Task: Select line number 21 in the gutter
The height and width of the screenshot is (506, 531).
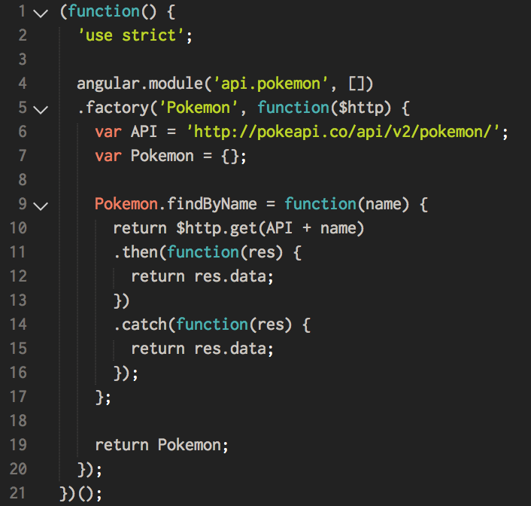Action: point(18,492)
